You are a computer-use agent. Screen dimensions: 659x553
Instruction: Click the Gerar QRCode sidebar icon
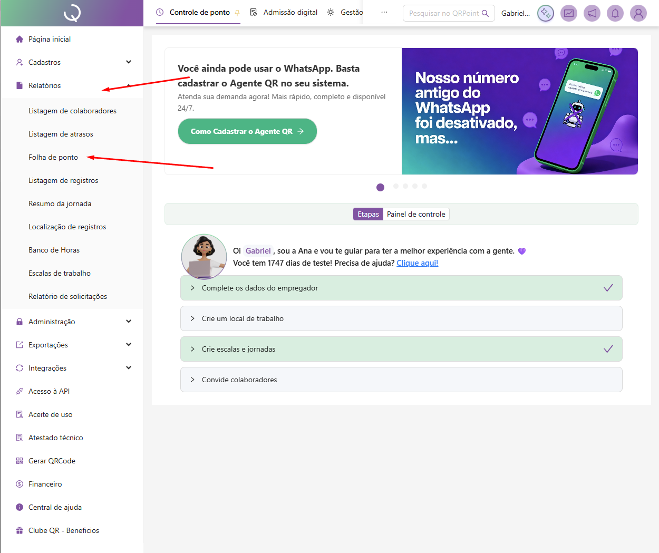(x=20, y=461)
